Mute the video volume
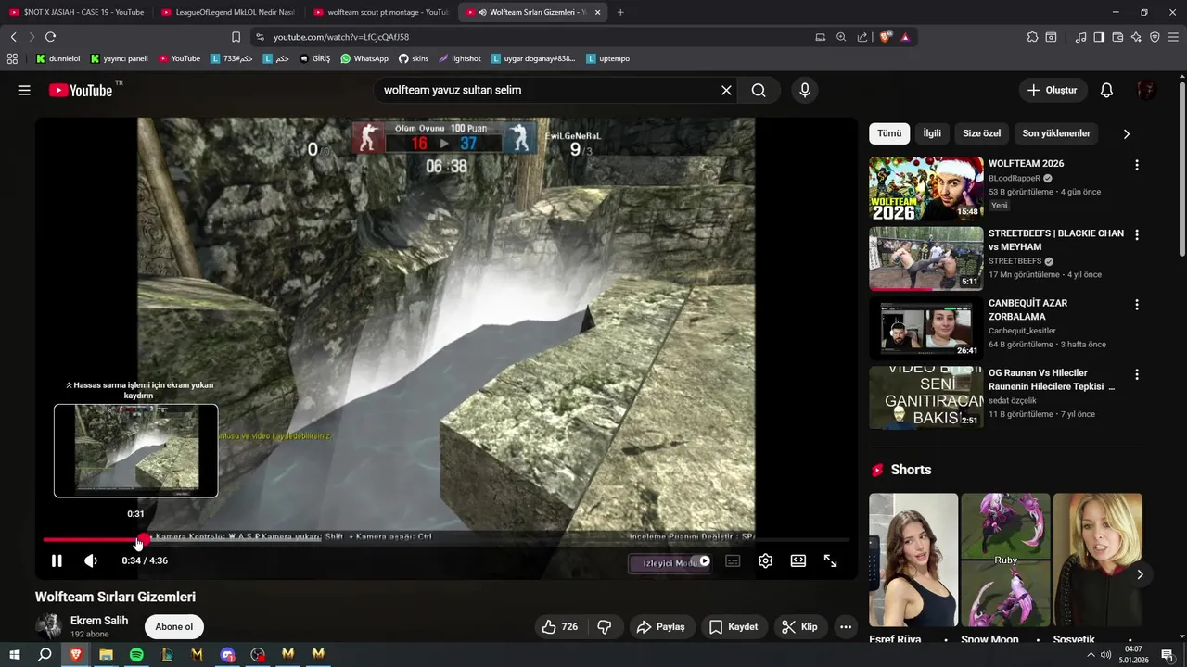The image size is (1187, 667). point(91,560)
